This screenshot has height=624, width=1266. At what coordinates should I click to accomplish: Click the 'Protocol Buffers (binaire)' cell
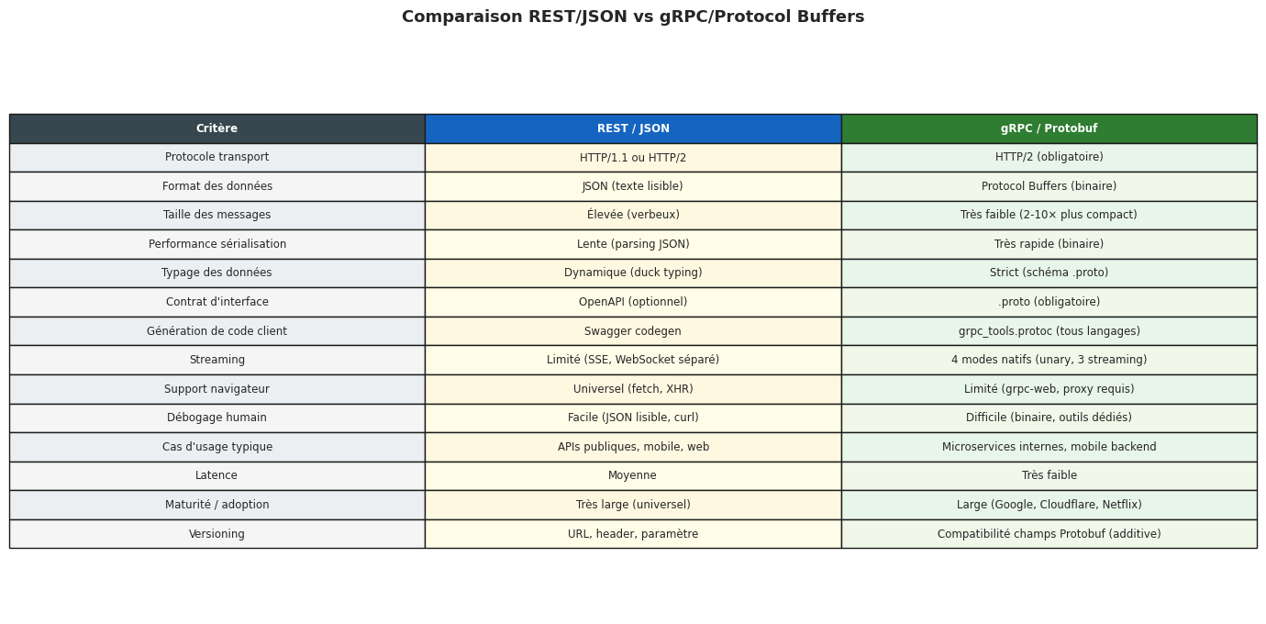pos(1049,186)
